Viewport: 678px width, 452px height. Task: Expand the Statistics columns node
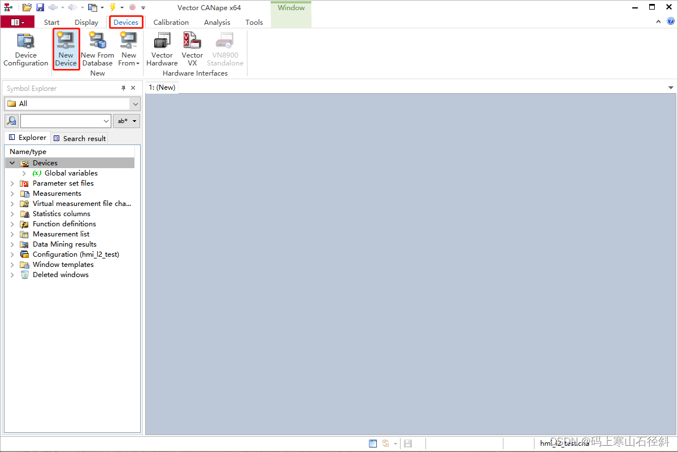click(x=12, y=214)
